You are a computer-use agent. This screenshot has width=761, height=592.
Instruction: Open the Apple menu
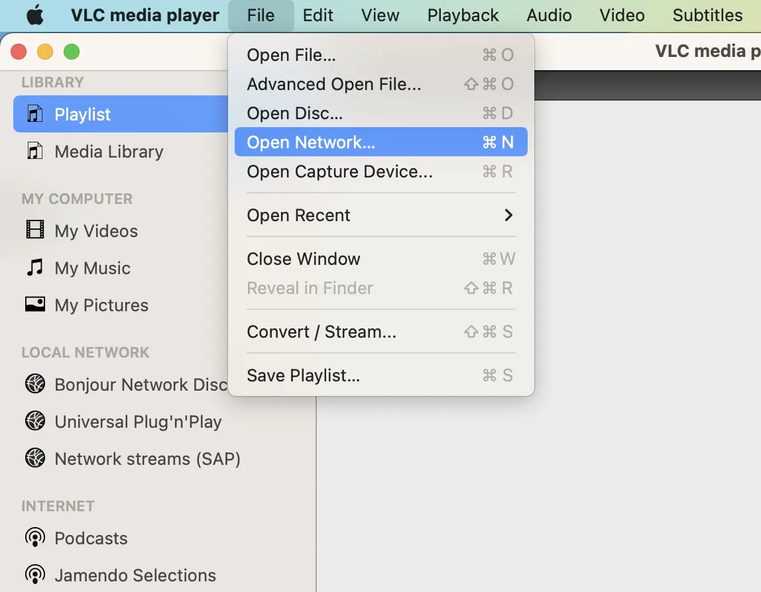coord(35,15)
